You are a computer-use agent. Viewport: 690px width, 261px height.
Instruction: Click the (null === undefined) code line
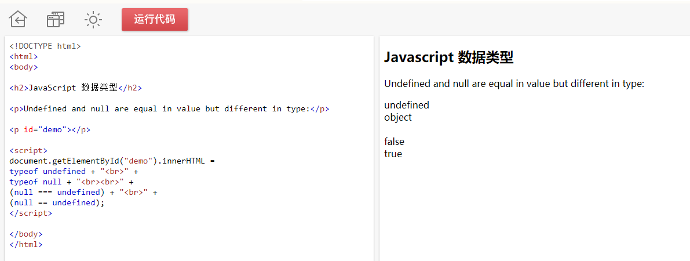pos(83,192)
